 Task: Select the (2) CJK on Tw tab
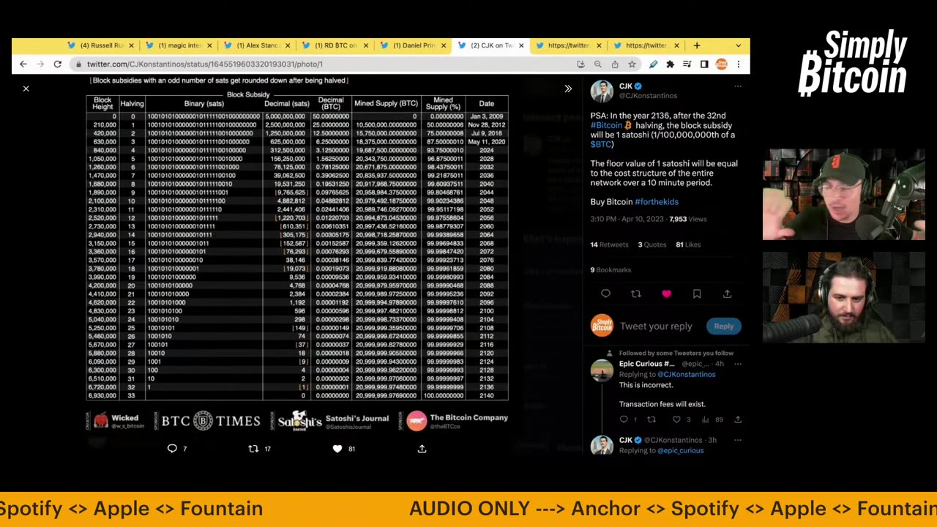click(490, 45)
